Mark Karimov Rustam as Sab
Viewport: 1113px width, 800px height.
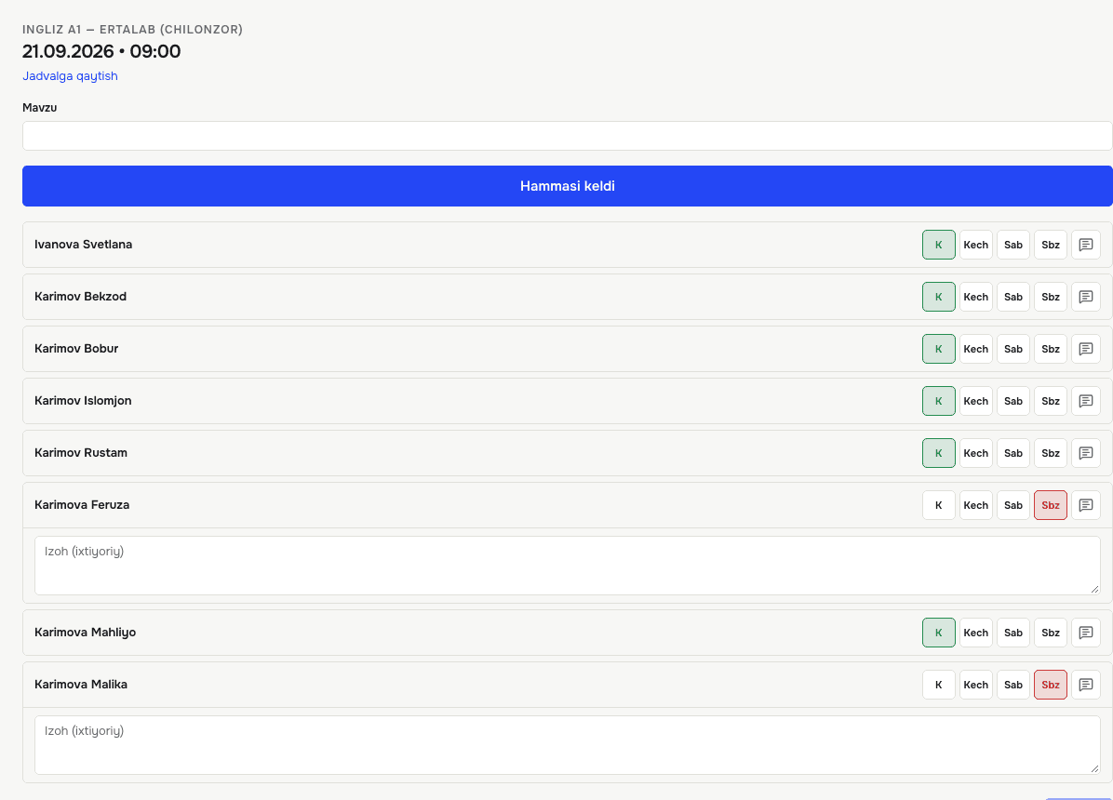point(1012,453)
